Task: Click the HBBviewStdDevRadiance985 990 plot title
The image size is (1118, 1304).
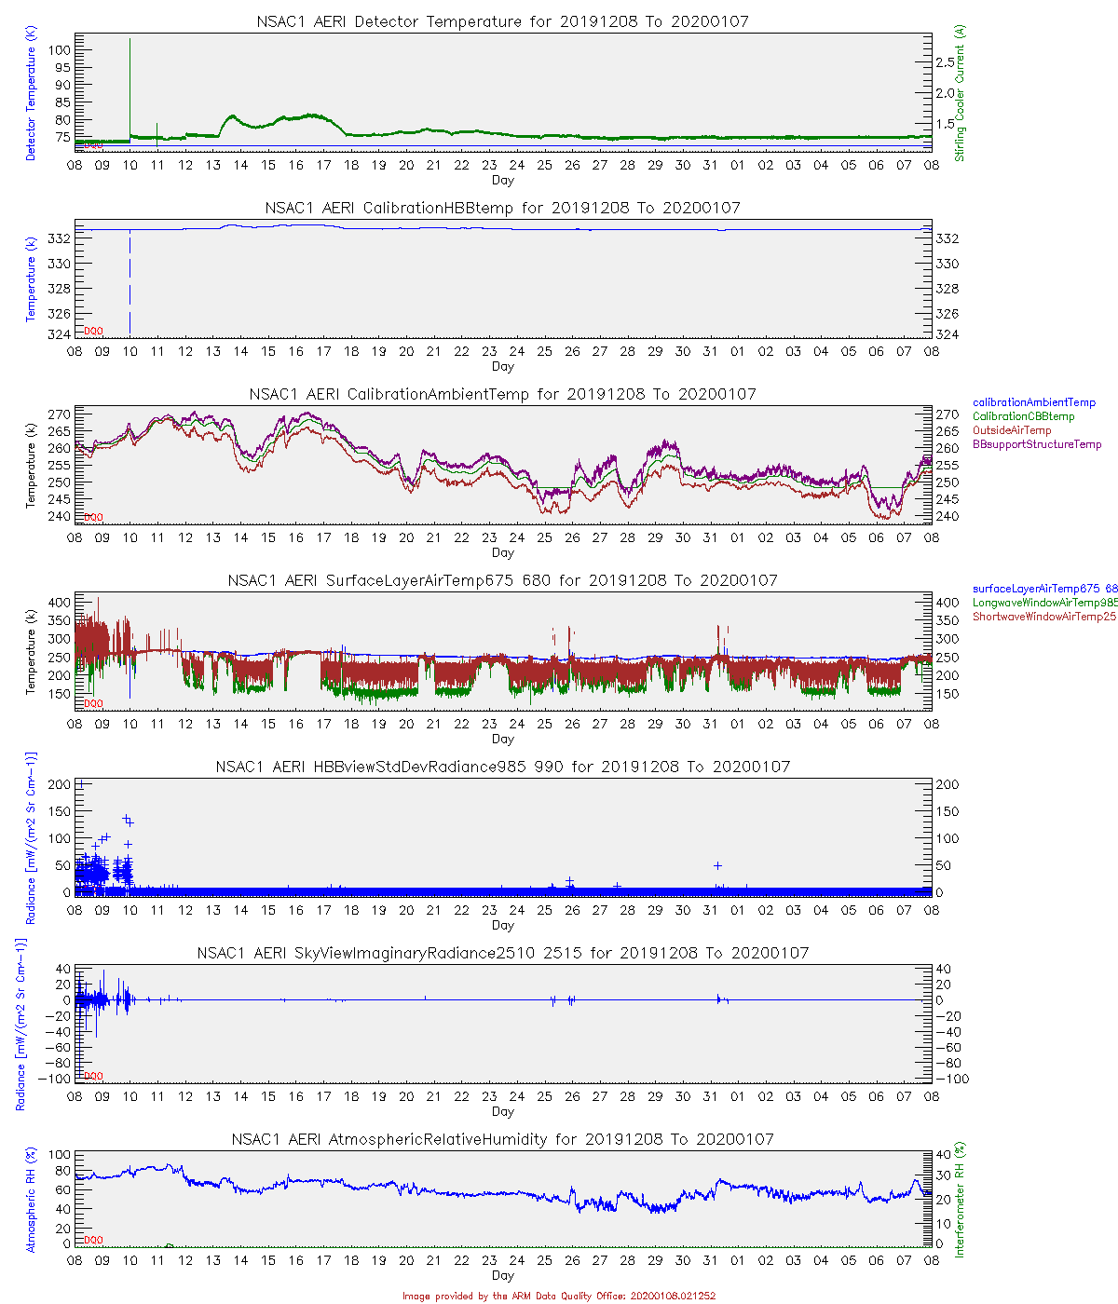Action: point(502,767)
